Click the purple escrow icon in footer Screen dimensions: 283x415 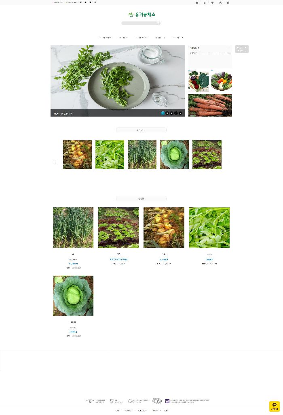coord(167,401)
